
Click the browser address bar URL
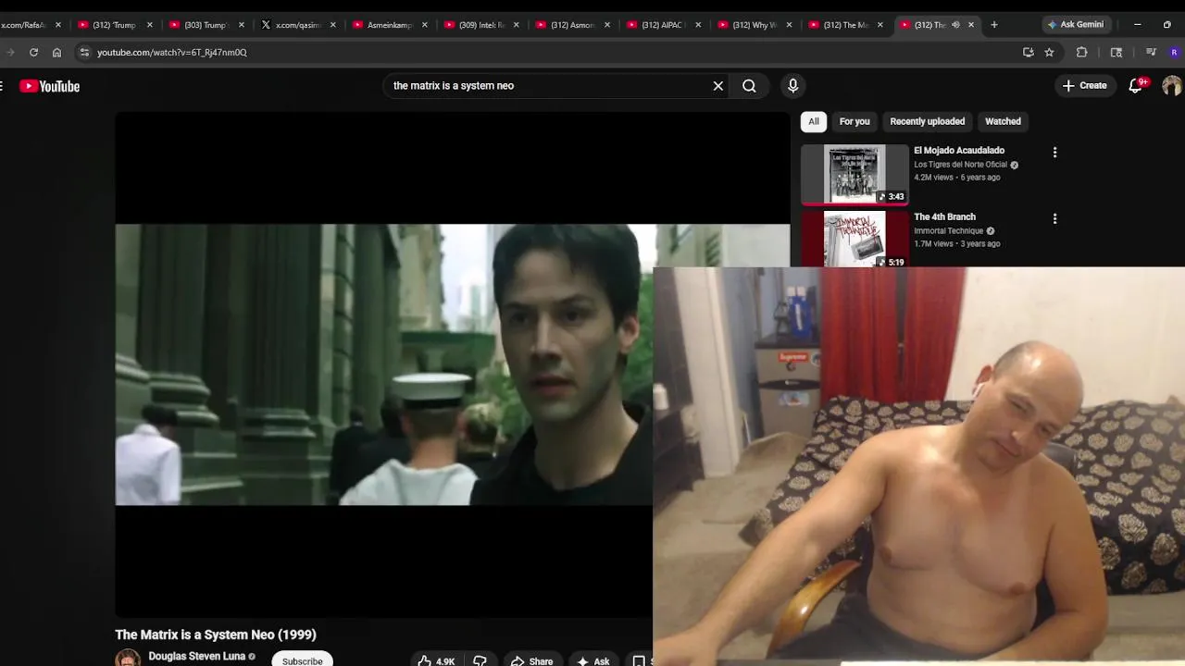tap(172, 53)
